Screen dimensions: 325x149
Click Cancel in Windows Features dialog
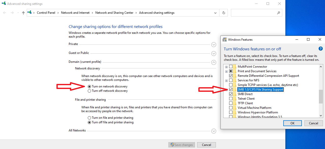click(314, 123)
